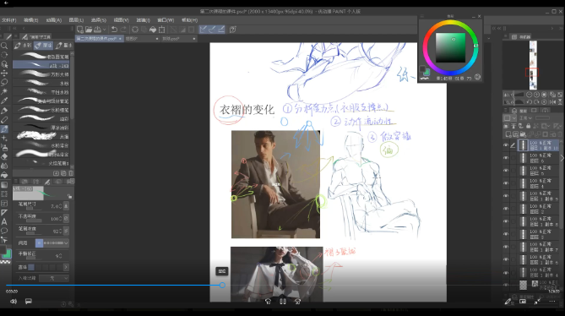The image size is (565, 316).
Task: Select the Lasso selection tool
Action: (4, 83)
